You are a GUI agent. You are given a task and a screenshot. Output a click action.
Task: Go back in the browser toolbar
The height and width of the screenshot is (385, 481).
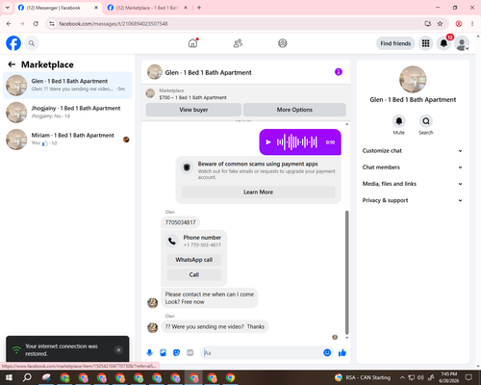pyautogui.click(x=9, y=24)
